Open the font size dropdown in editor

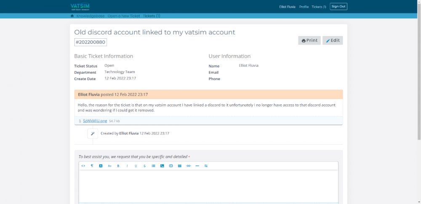coord(109,166)
